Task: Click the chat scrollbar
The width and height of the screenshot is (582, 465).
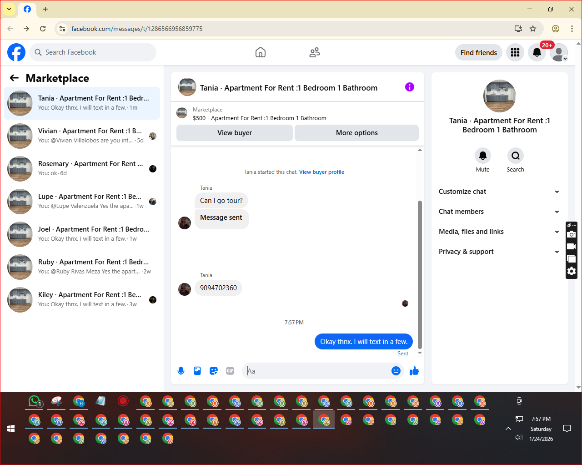Action: [420, 274]
